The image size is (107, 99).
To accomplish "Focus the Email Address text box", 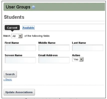I will pos(54,60).
